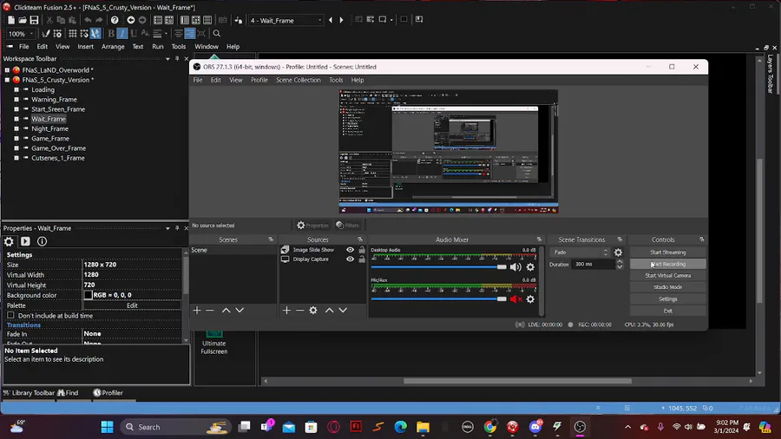781x439 pixels.
Task: Click the Open folder icon in Clickteam toolbar
Action: (23, 20)
